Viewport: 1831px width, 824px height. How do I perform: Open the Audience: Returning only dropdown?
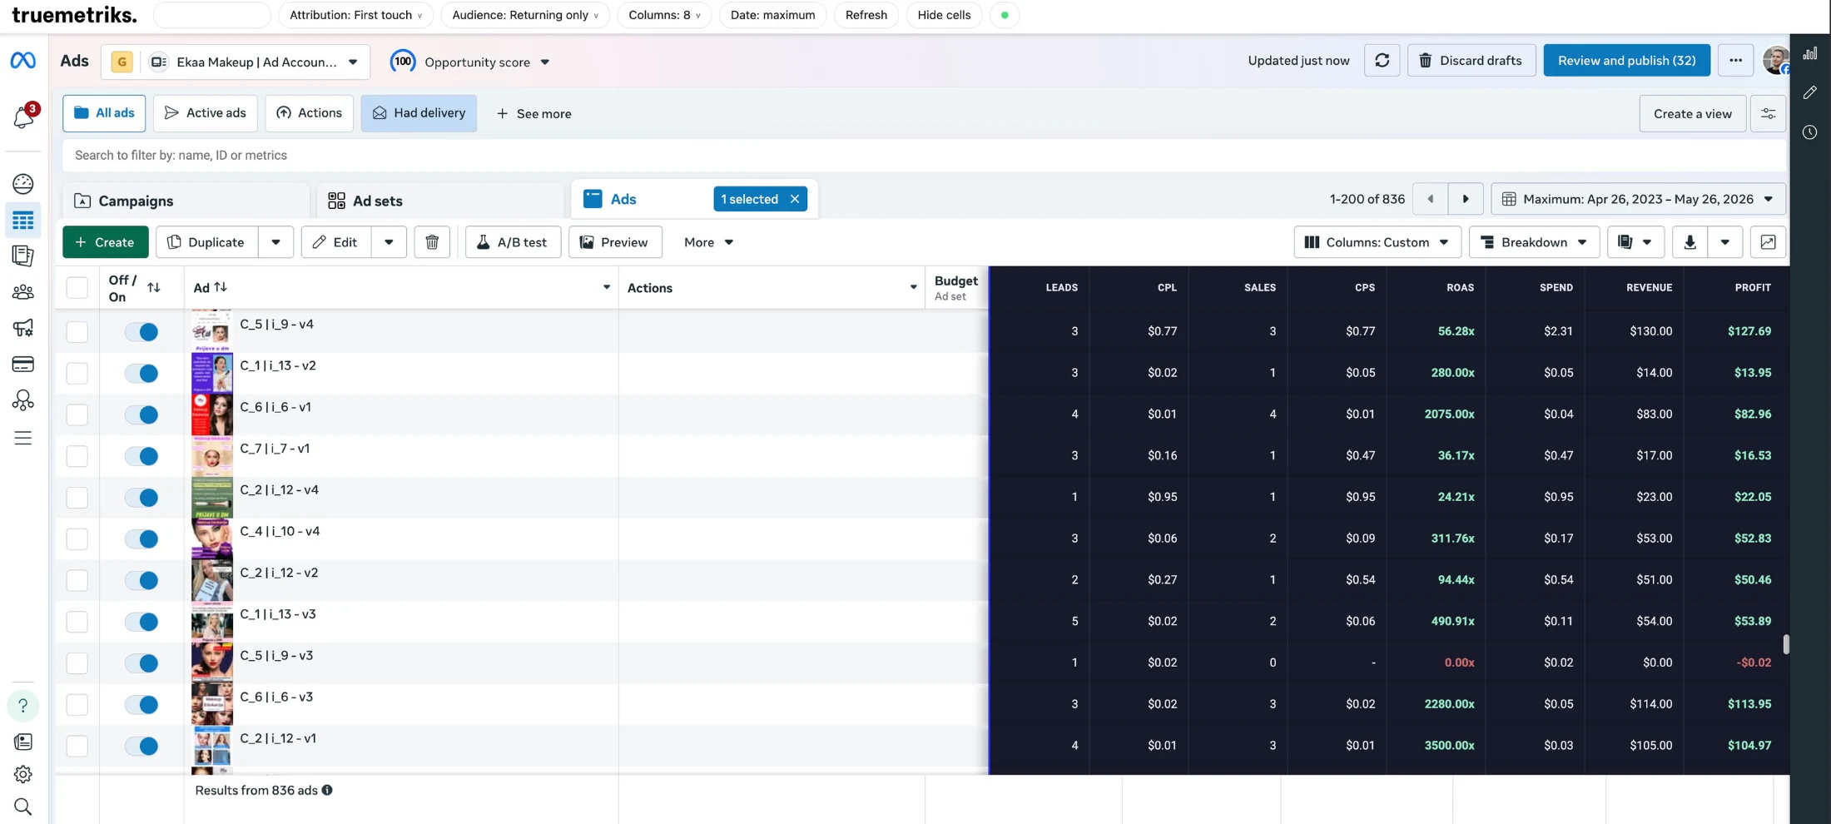(525, 15)
